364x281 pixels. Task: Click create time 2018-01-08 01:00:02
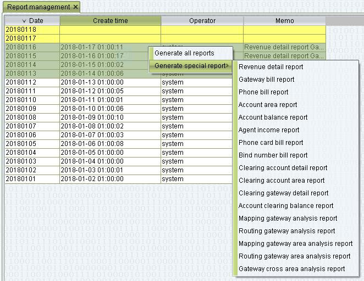pos(111,126)
